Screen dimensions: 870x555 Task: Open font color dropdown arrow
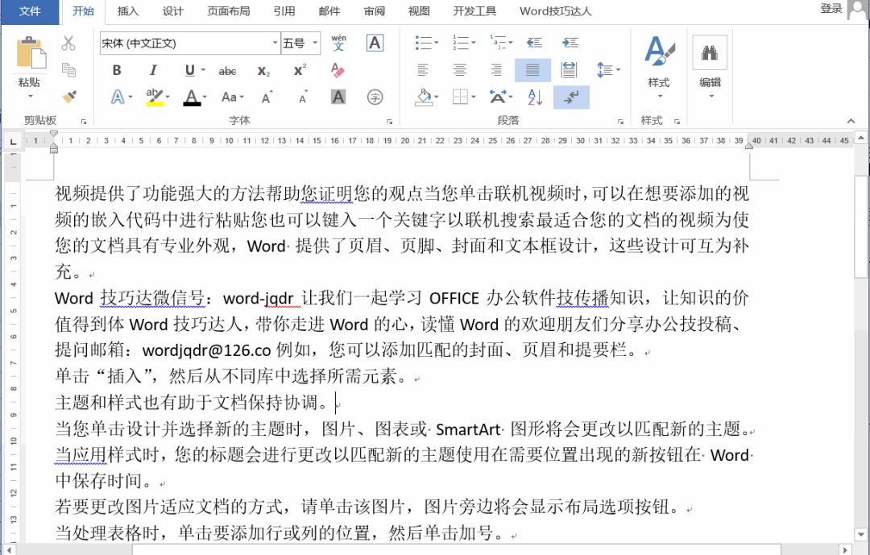pyautogui.click(x=205, y=97)
